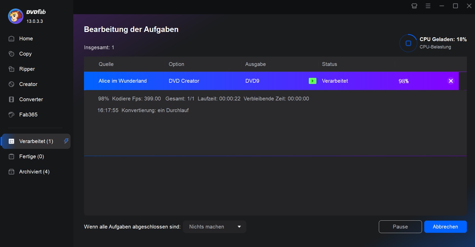This screenshot has height=247, width=475.
Task: Click the Status column header
Action: click(x=329, y=64)
